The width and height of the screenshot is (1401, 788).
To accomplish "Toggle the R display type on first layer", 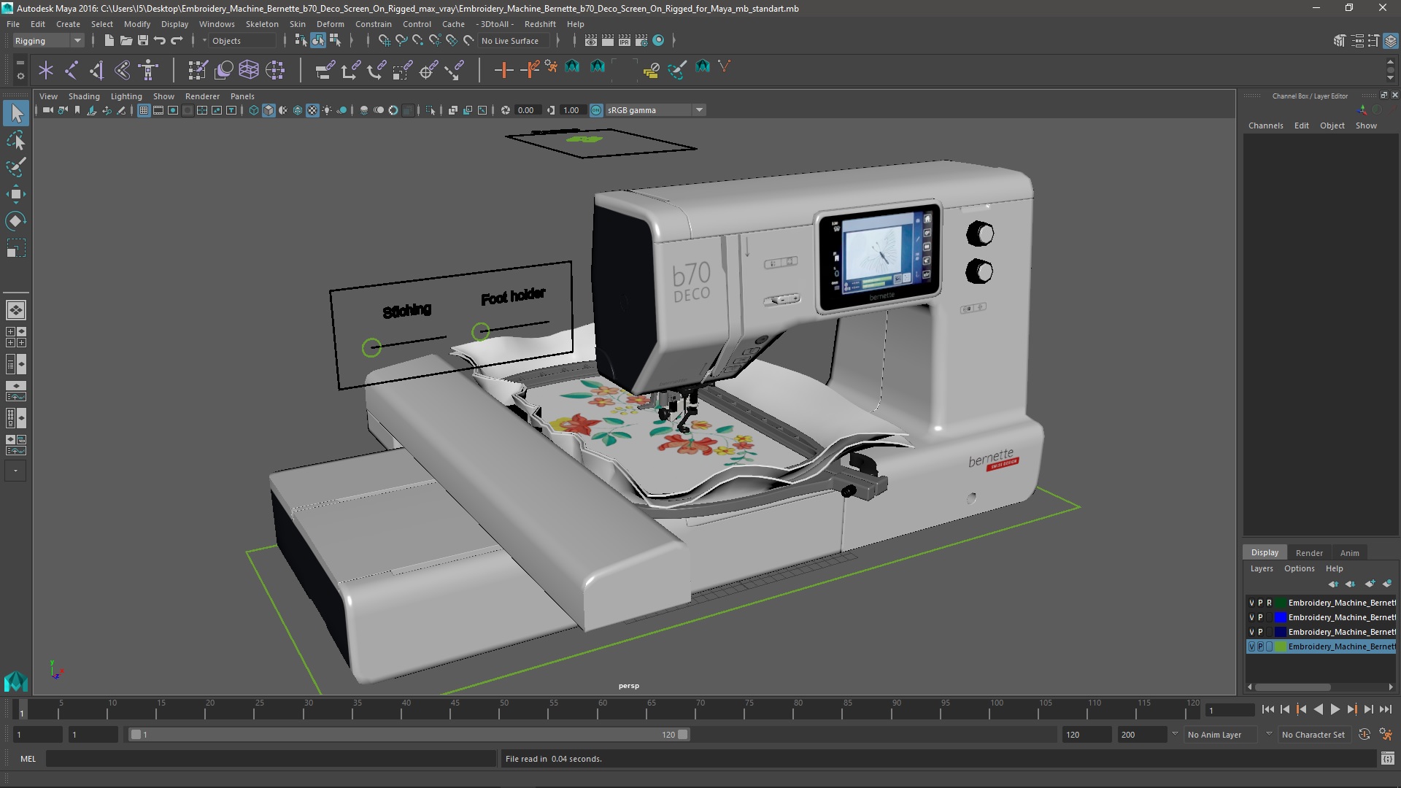I will coord(1269,603).
